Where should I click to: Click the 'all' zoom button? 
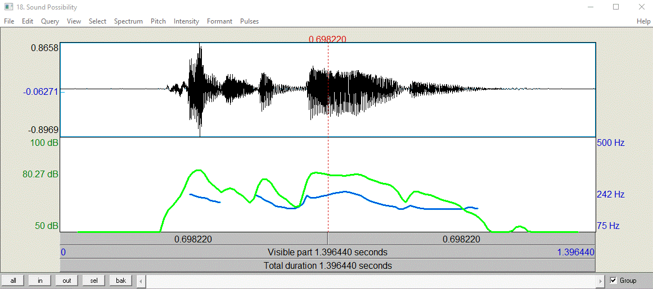[13, 281]
